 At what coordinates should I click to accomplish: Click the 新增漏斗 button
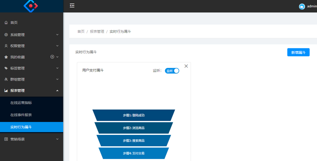pyautogui.click(x=298, y=53)
